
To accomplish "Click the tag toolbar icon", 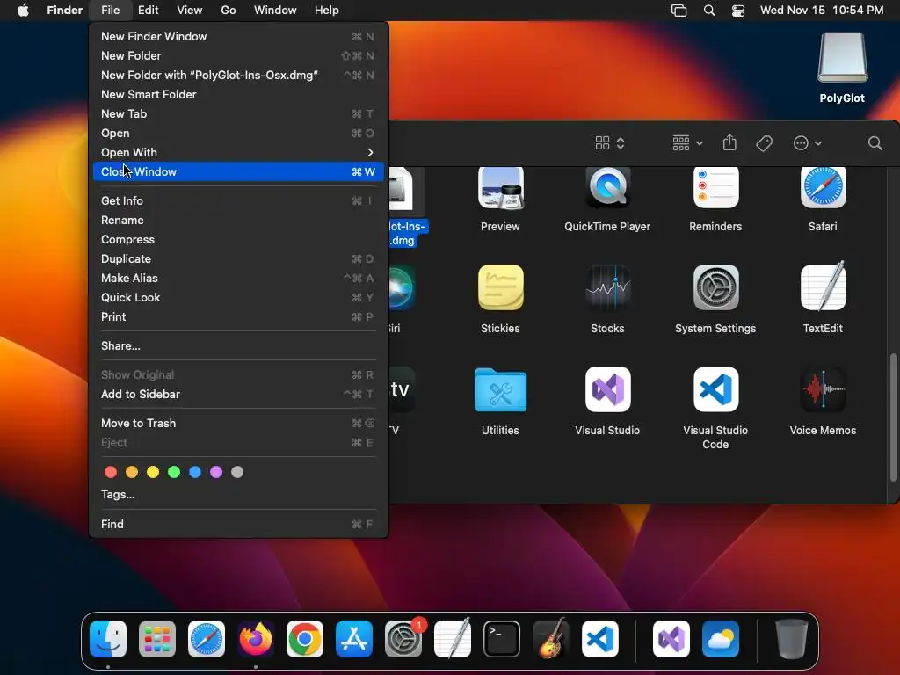I will (x=764, y=143).
